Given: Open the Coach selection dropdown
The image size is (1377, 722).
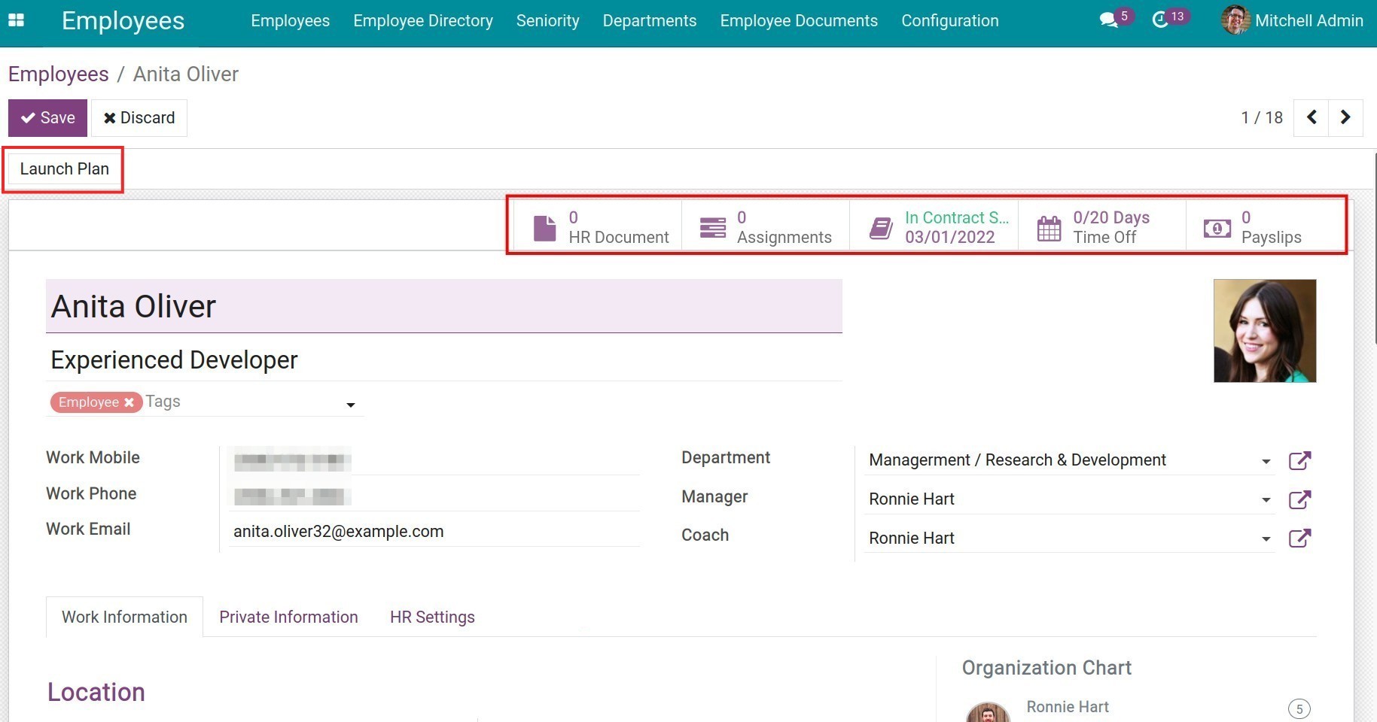Looking at the screenshot, I should click(1265, 538).
